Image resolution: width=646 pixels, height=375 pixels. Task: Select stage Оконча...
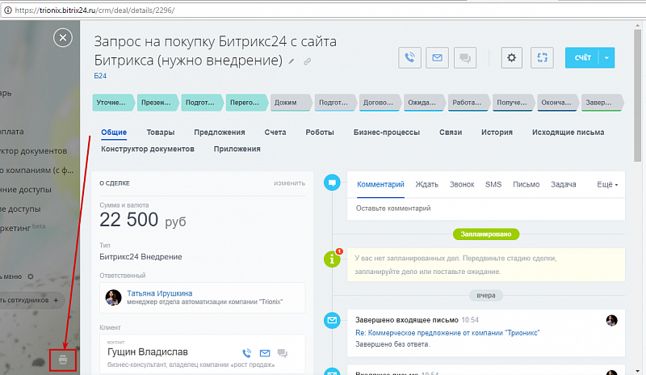tap(558, 103)
